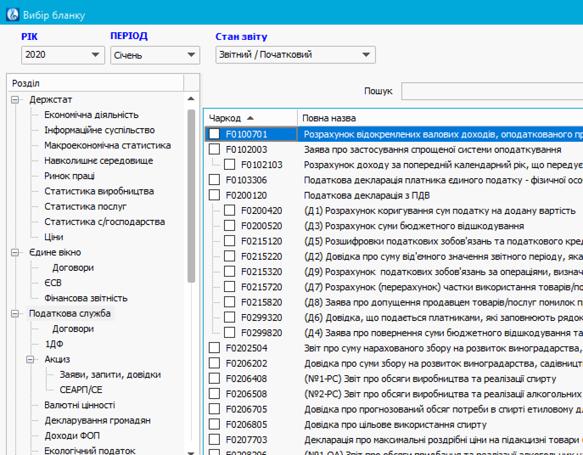This screenshot has height=455, width=583.
Task: Open Екологічний податок section in tree
Action: coord(90,450)
